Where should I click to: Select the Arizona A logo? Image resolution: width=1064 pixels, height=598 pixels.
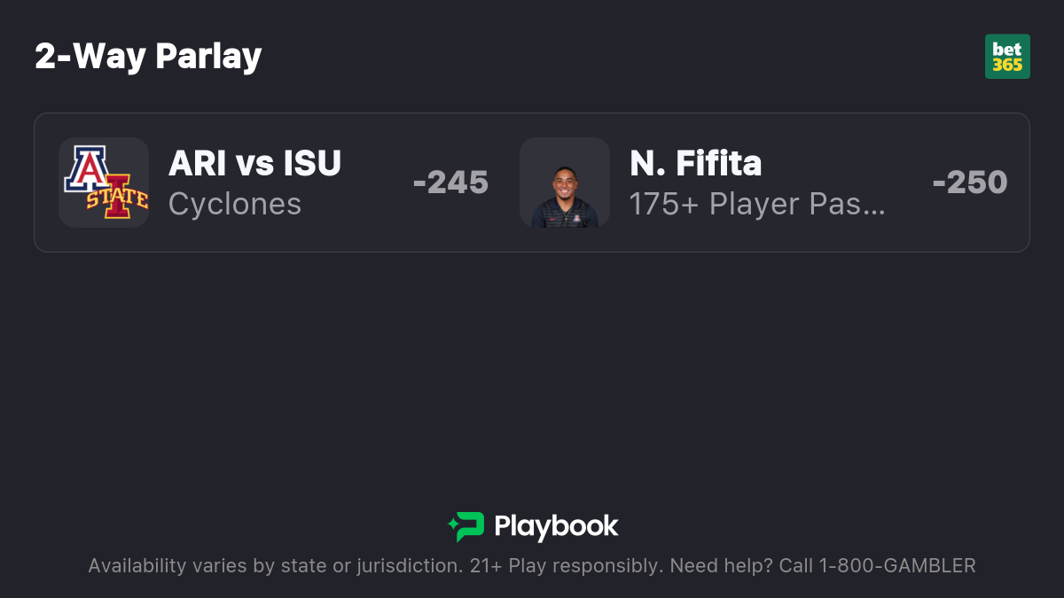[86, 168]
